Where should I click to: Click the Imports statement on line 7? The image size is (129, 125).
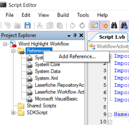point(121,100)
